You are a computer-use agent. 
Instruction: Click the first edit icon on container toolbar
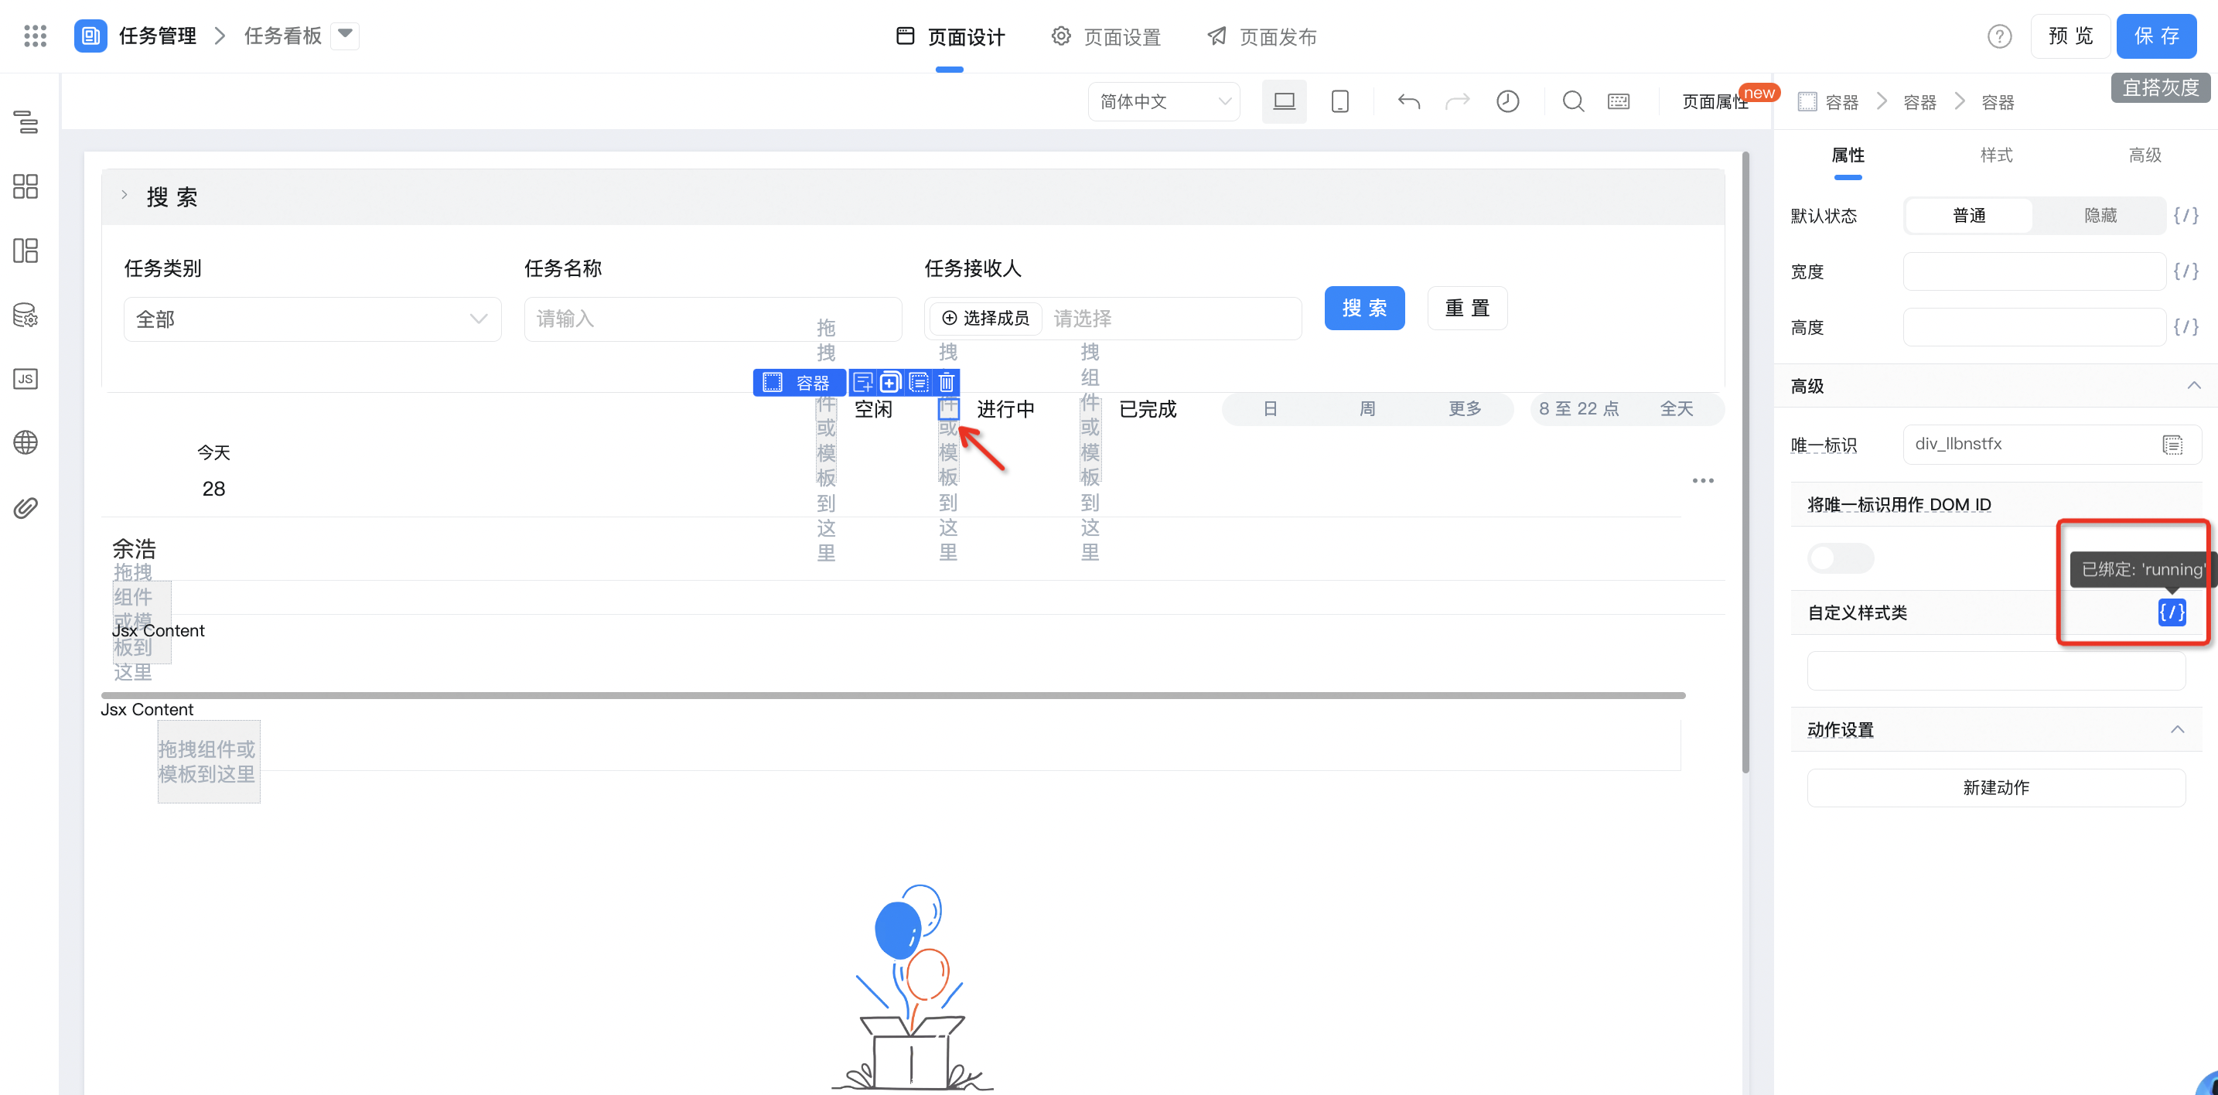(x=863, y=382)
